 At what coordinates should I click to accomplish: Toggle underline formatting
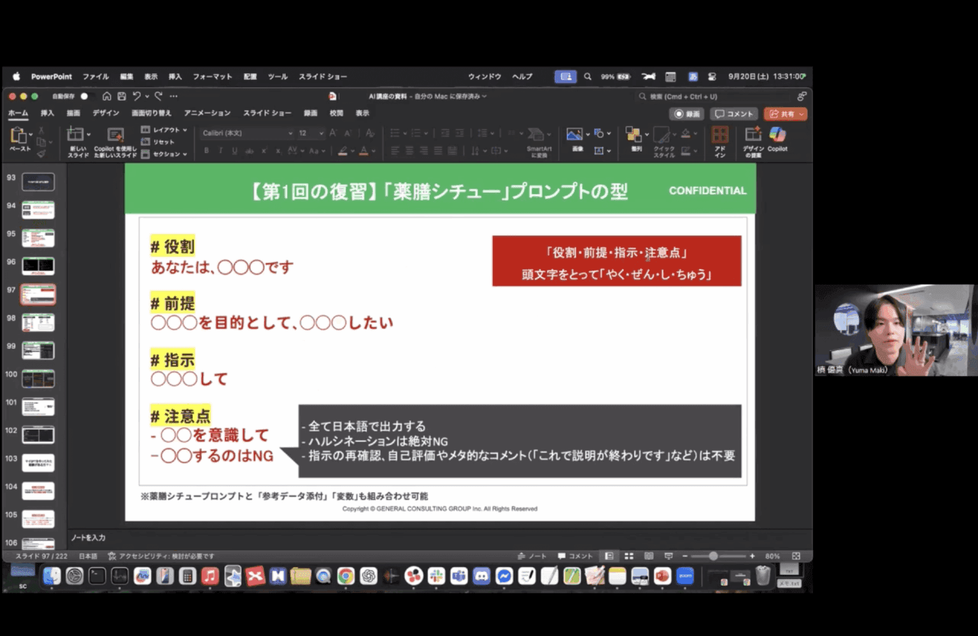point(234,151)
